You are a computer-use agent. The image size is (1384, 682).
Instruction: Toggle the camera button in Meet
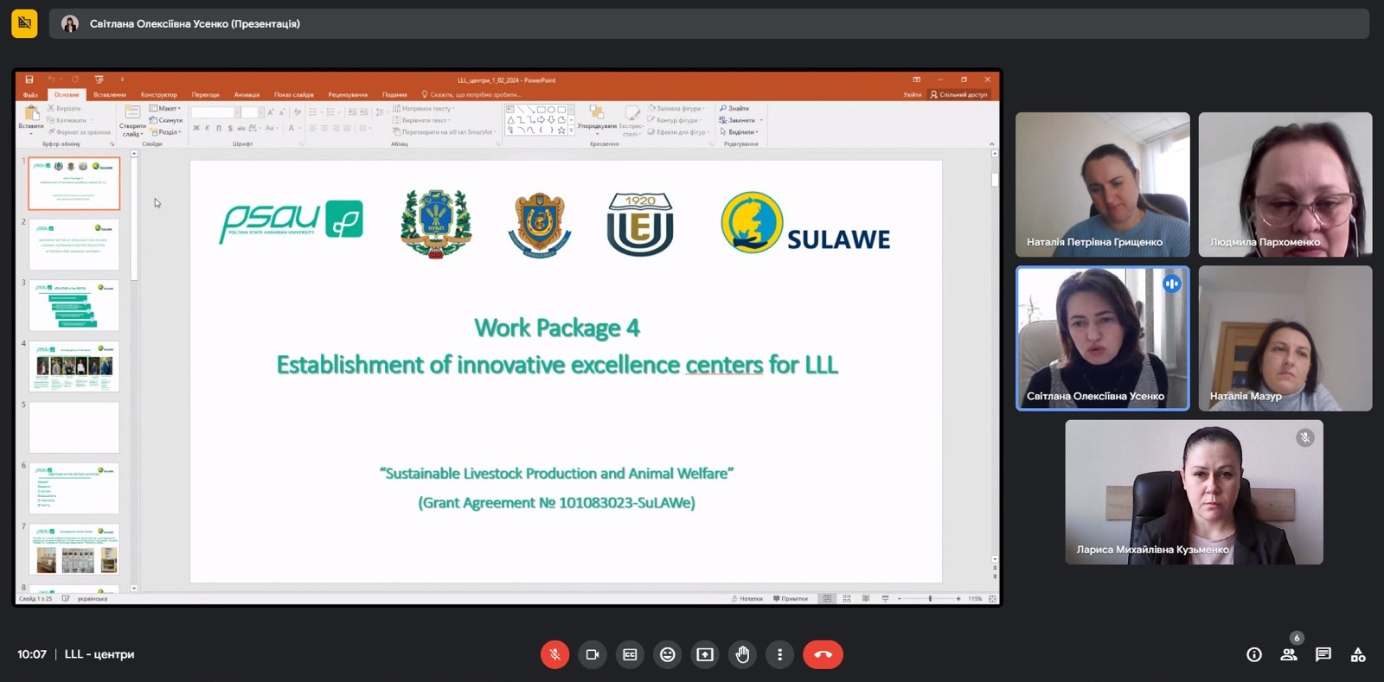[593, 654]
